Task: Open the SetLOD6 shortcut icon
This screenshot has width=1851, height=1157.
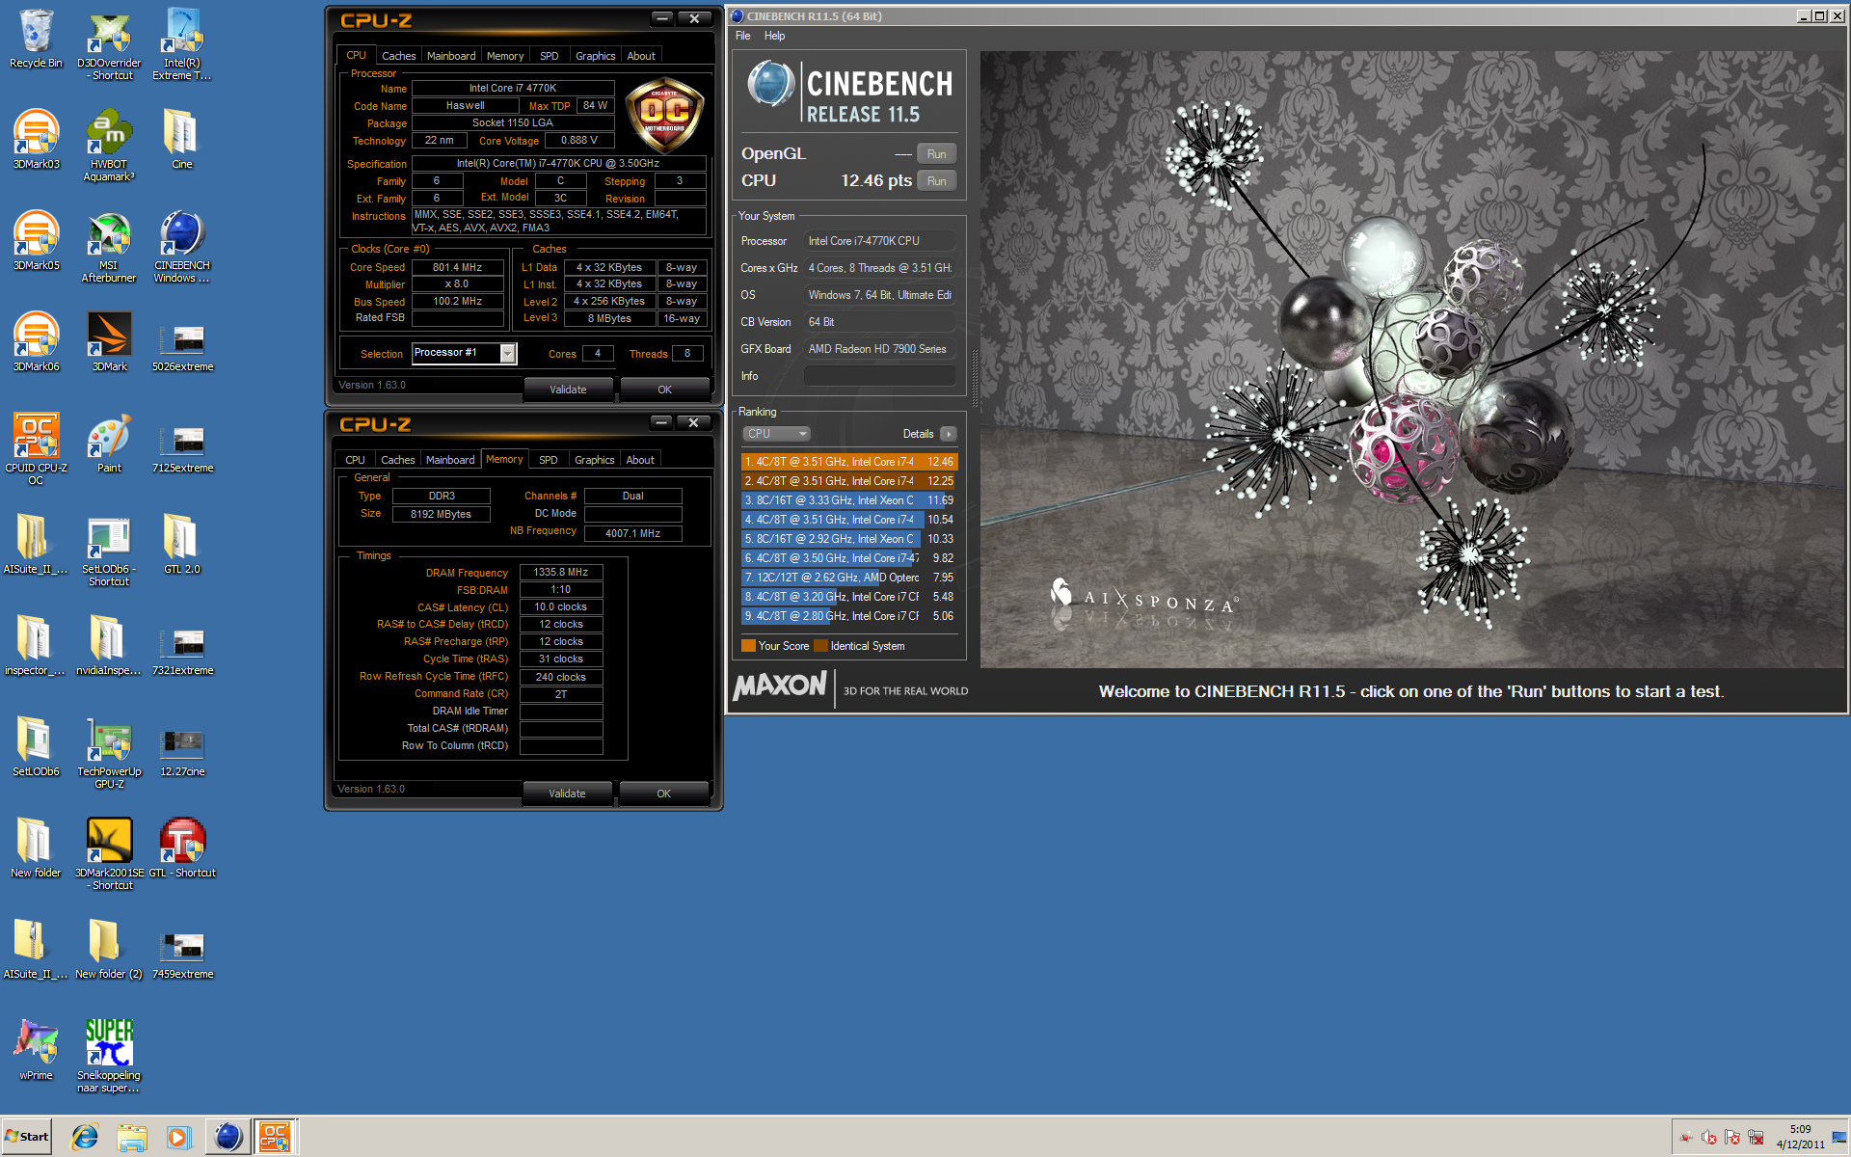Action: 109,550
